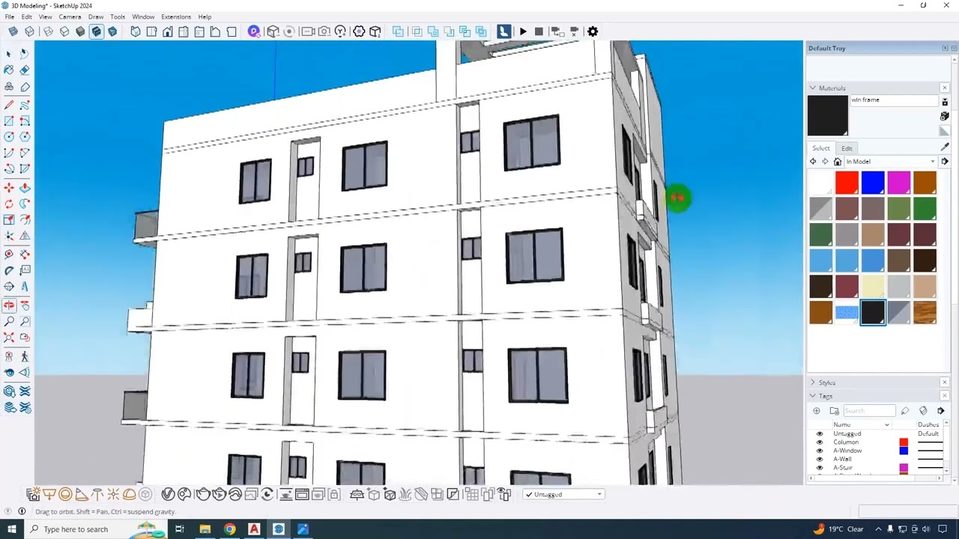
Task: Switch to Front view house icon
Action: point(168,31)
